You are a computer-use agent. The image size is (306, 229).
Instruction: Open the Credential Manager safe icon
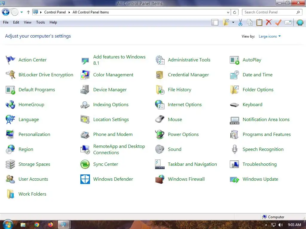tap(160, 75)
